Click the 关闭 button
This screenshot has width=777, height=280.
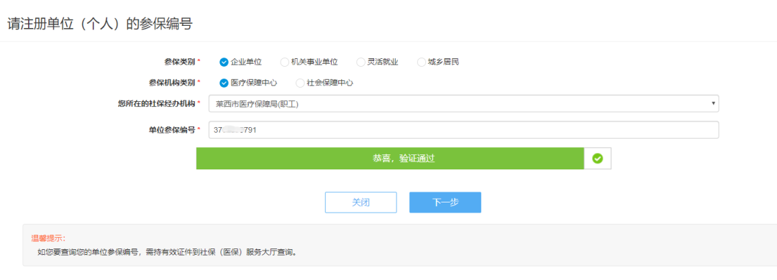pyautogui.click(x=360, y=202)
